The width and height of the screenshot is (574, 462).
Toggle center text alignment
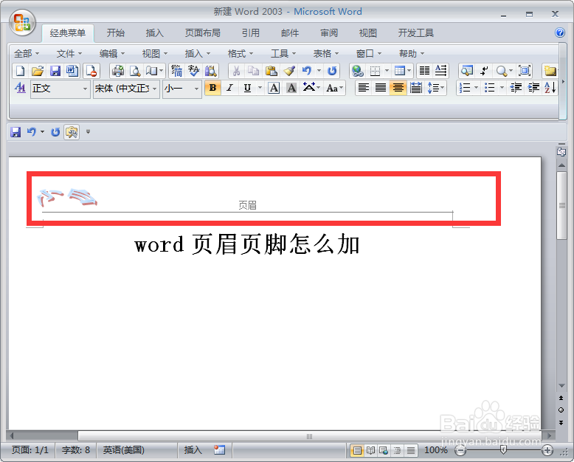pos(398,88)
